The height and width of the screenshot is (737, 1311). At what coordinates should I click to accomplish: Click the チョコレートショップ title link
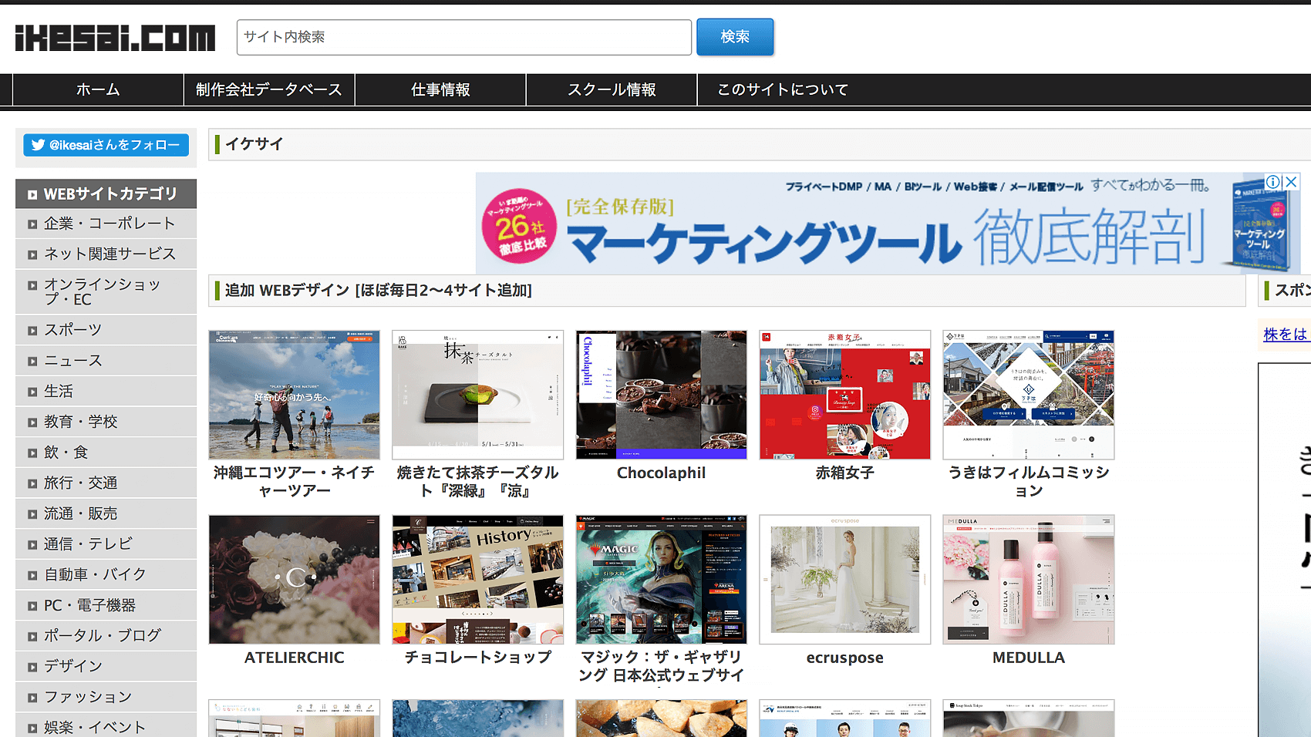pos(478,658)
